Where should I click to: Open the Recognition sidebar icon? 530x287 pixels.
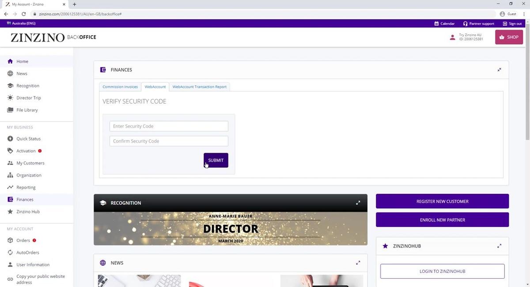point(11,85)
